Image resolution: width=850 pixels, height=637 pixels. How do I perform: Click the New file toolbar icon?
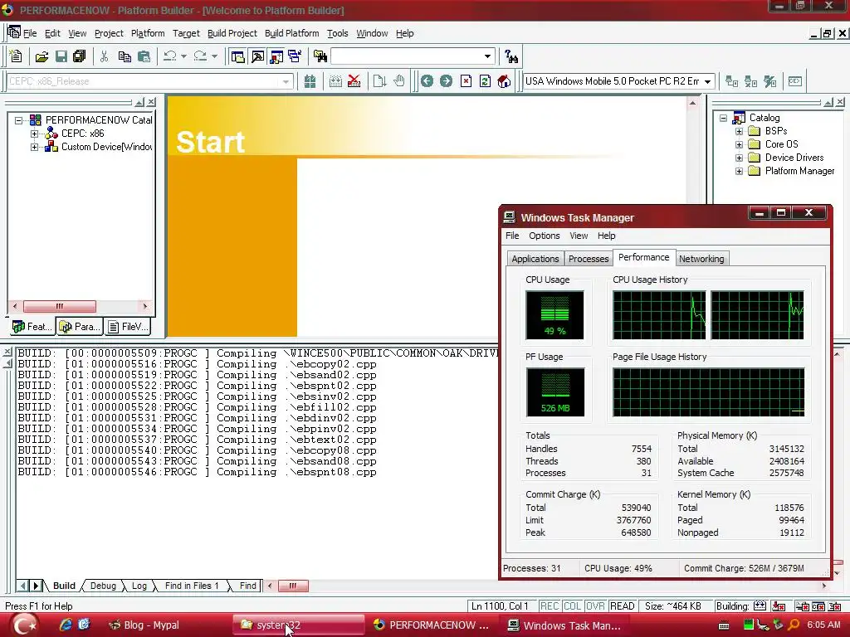pos(16,56)
